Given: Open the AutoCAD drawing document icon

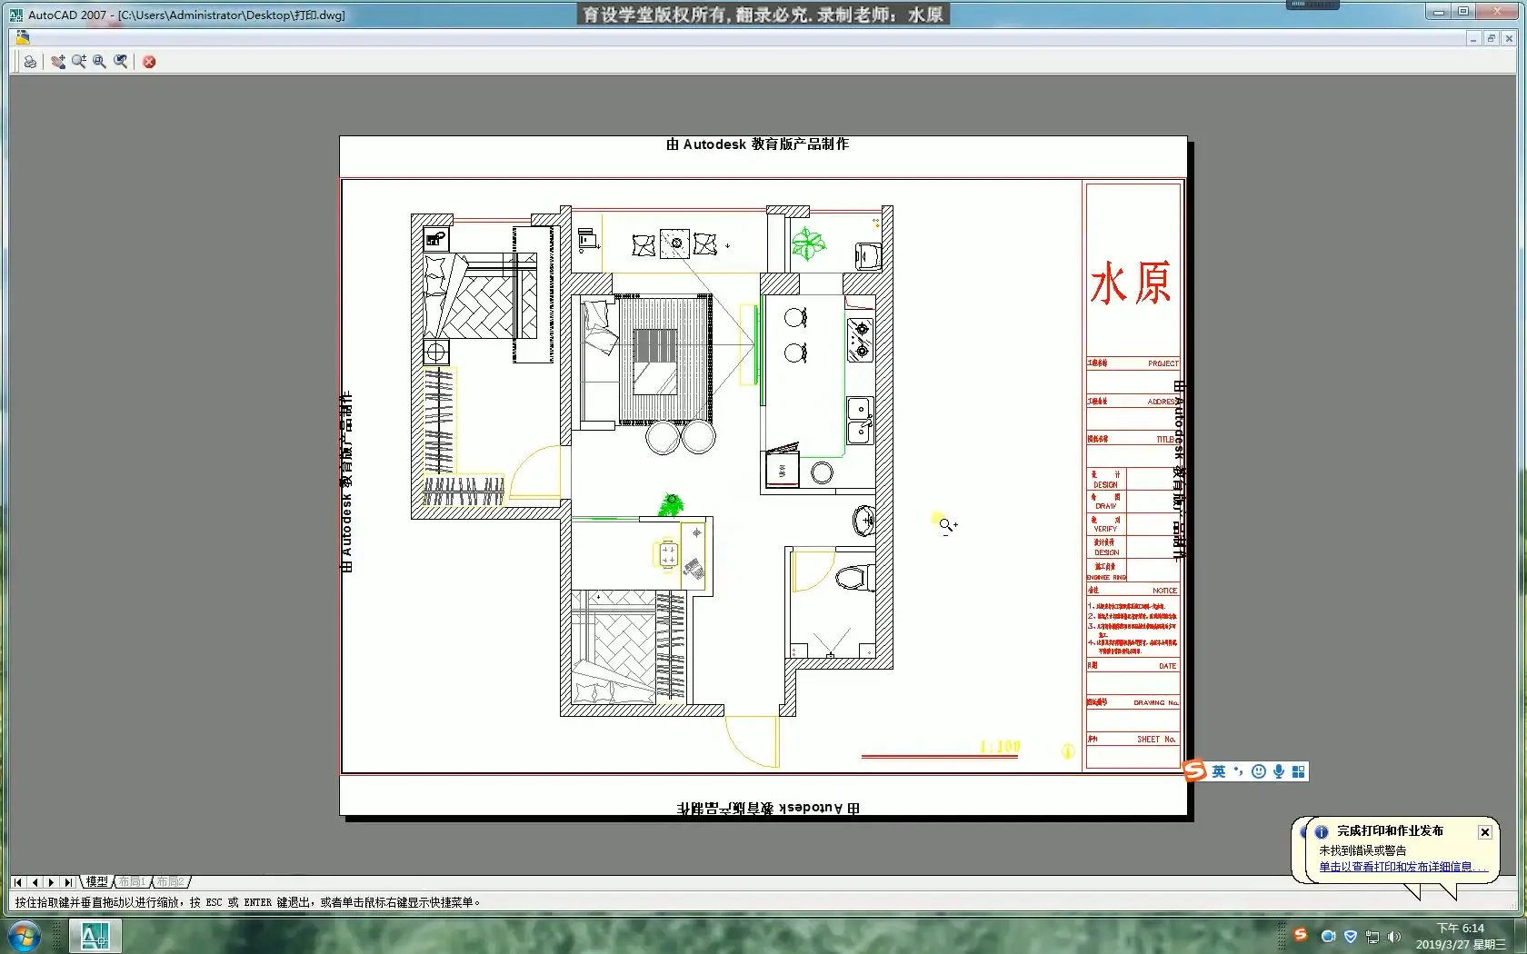Looking at the screenshot, I should coord(23,38).
